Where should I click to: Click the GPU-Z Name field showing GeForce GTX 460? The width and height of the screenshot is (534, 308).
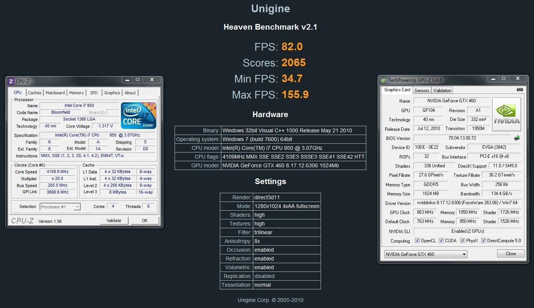(451, 101)
